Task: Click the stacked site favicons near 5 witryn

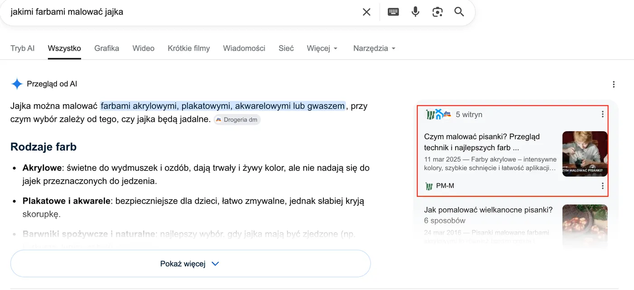Action: click(x=438, y=114)
